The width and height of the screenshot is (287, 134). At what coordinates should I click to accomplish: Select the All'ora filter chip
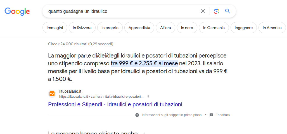tap(165, 28)
